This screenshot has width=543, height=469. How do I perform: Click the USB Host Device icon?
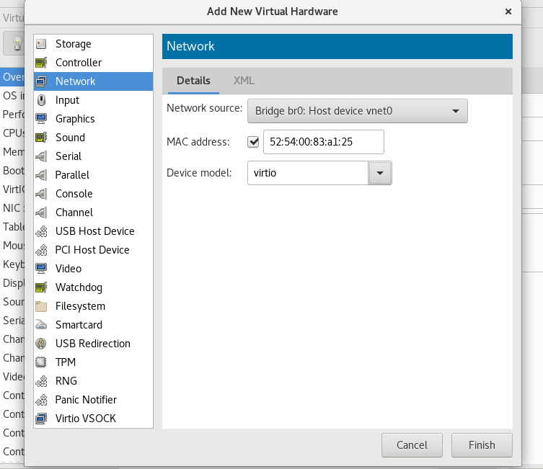coord(41,231)
